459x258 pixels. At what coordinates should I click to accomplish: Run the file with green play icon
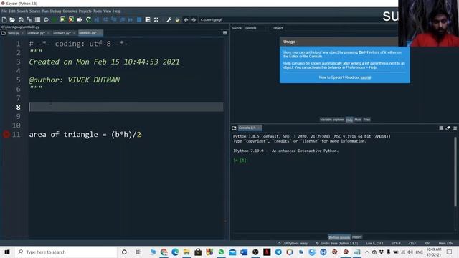pyautogui.click(x=55, y=19)
